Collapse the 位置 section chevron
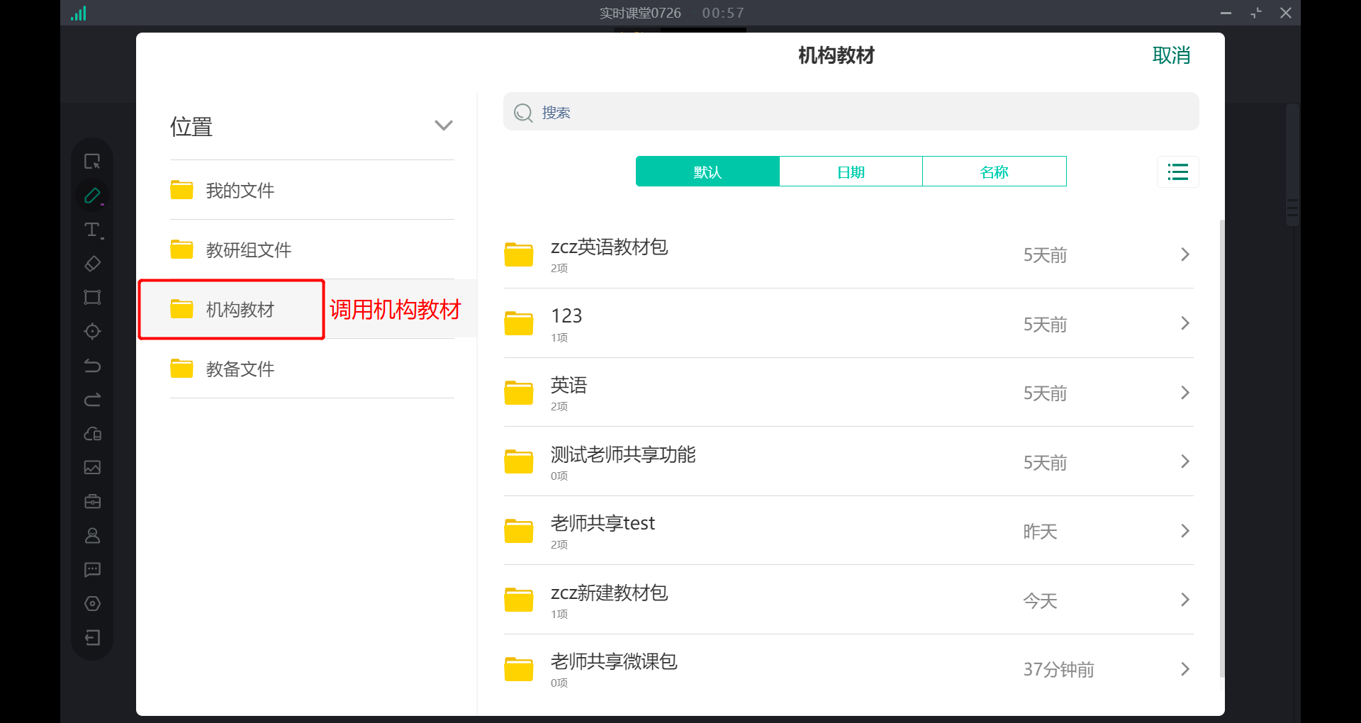The width and height of the screenshot is (1361, 723). [444, 125]
